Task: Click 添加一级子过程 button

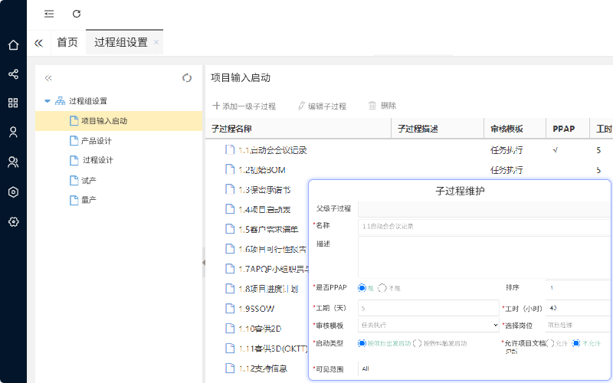Action: tap(244, 106)
